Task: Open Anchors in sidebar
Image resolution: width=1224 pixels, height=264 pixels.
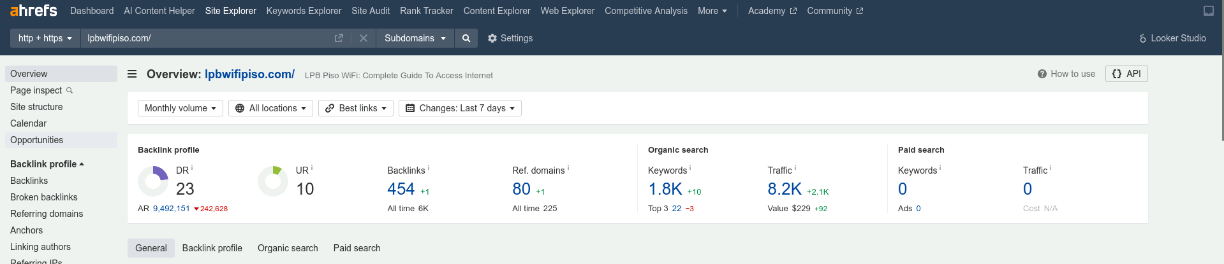Action: point(27,230)
